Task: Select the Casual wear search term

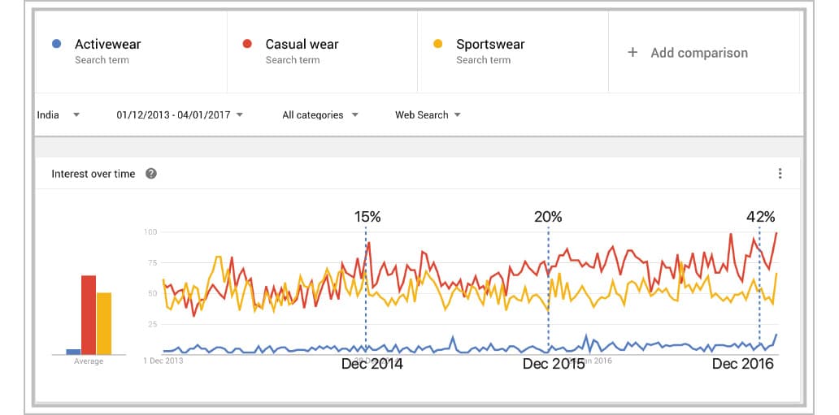Action: pyautogui.click(x=302, y=45)
